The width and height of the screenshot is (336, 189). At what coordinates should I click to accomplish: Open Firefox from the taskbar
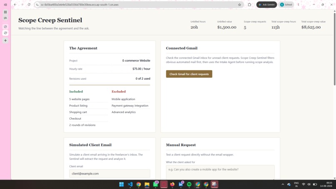click(x=172, y=184)
